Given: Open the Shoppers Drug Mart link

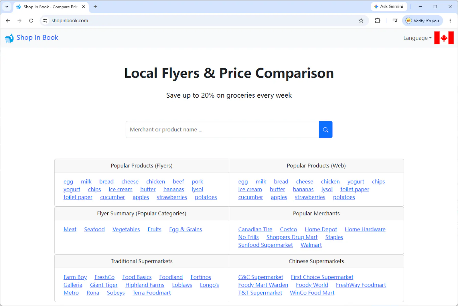Looking at the screenshot, I should pos(292,237).
